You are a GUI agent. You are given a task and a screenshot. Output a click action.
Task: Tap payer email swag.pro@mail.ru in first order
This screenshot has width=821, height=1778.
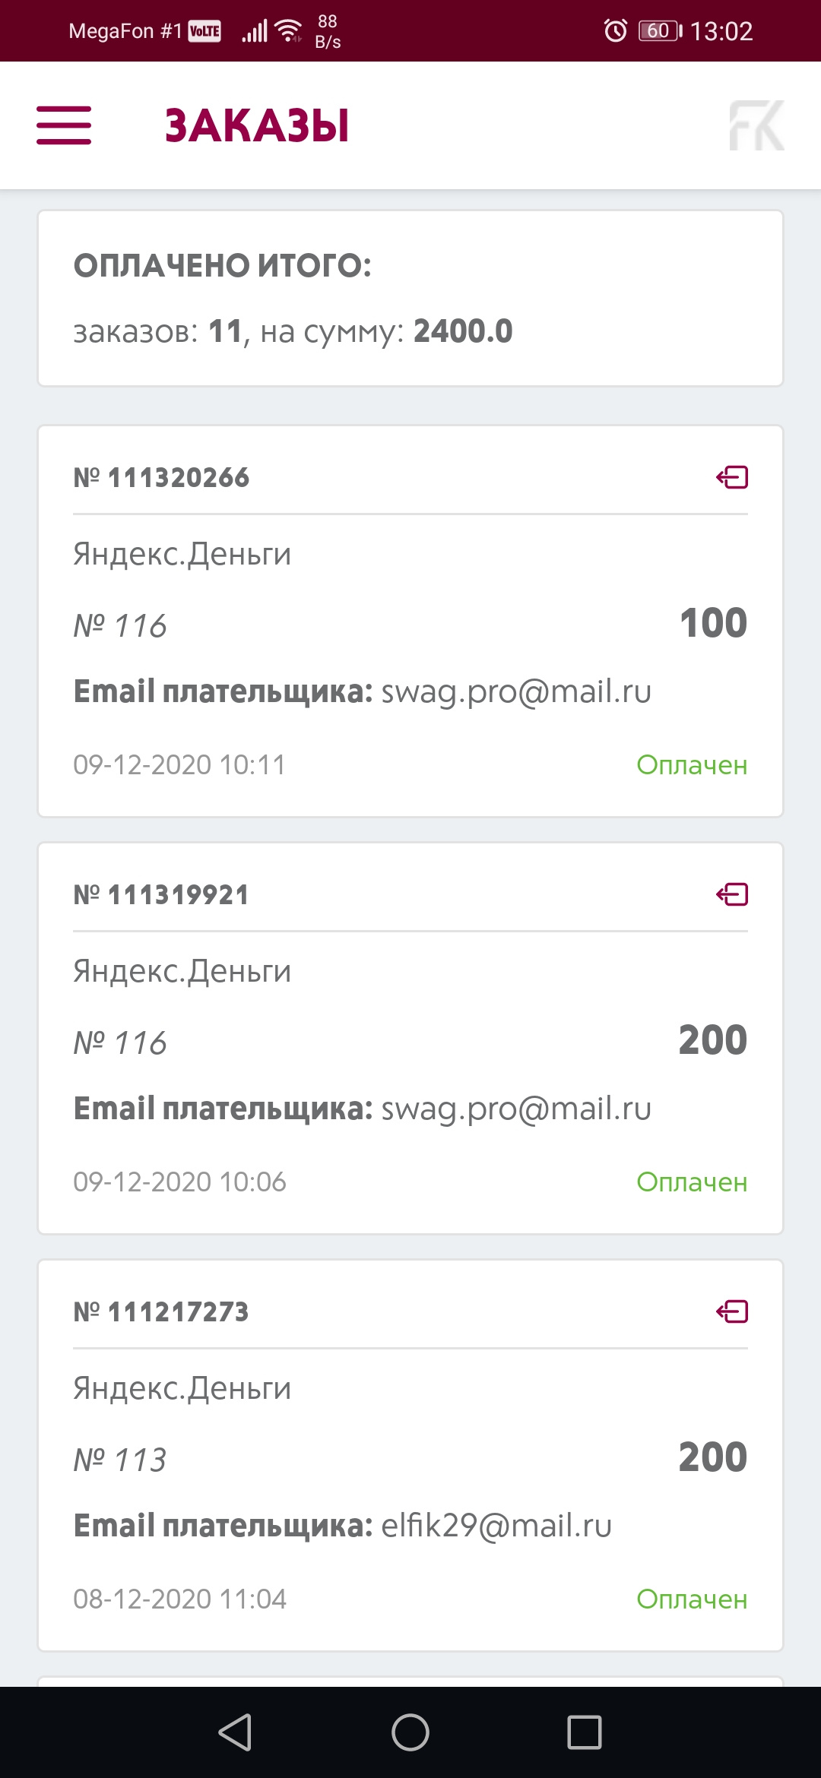coord(515,692)
